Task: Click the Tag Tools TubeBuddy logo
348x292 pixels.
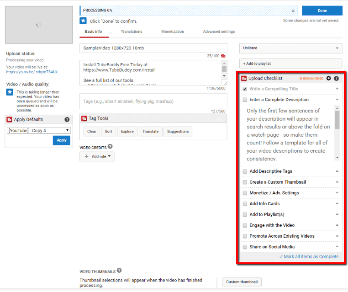Action: point(84,118)
